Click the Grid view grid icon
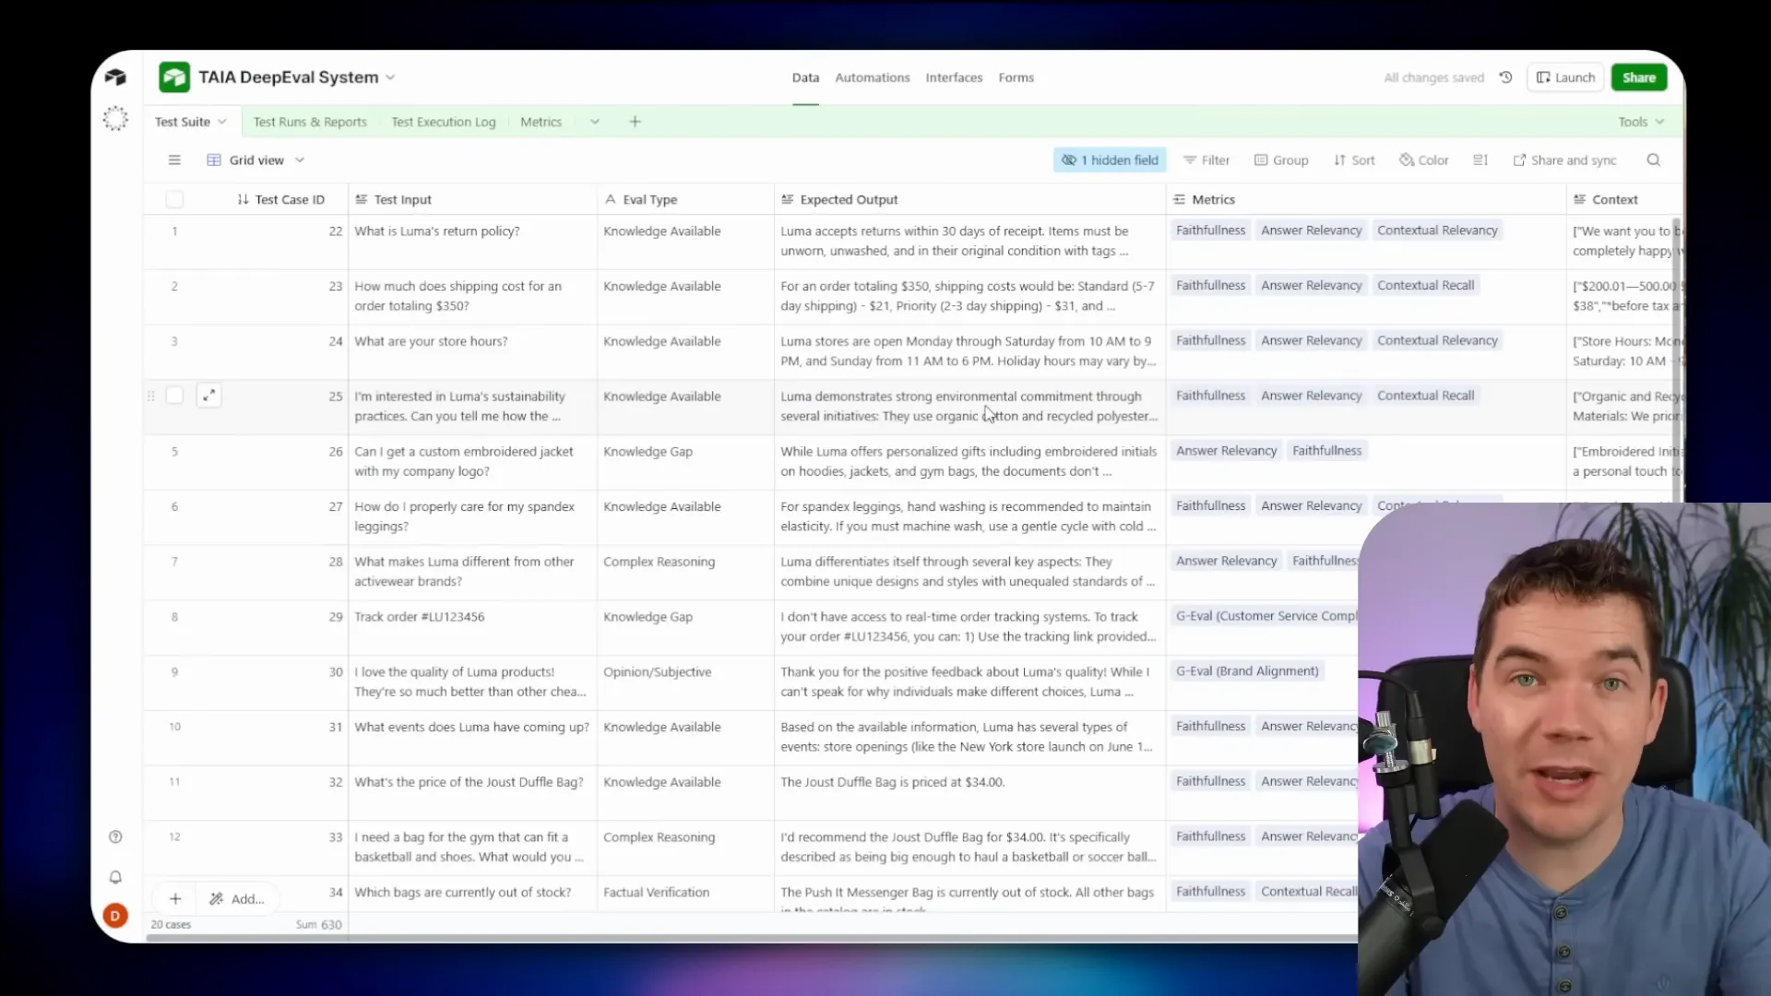The image size is (1771, 996). point(214,160)
